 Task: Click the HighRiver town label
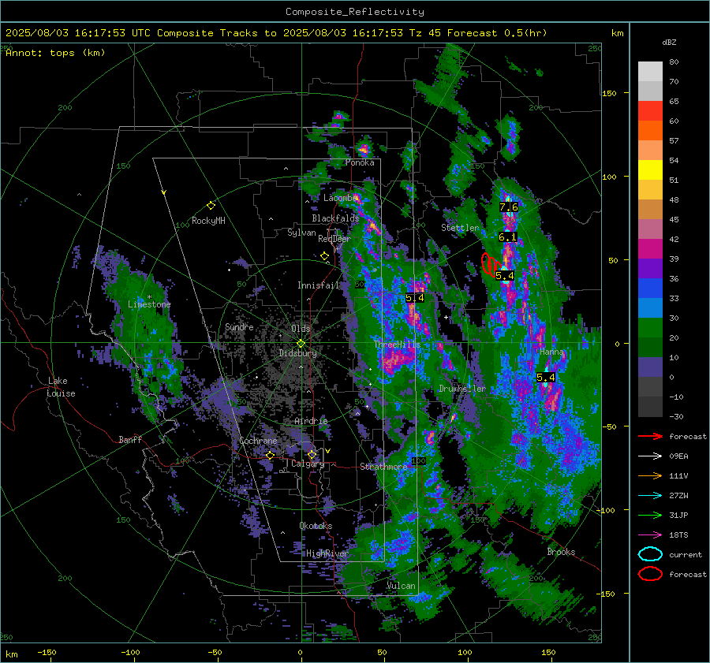click(x=327, y=553)
